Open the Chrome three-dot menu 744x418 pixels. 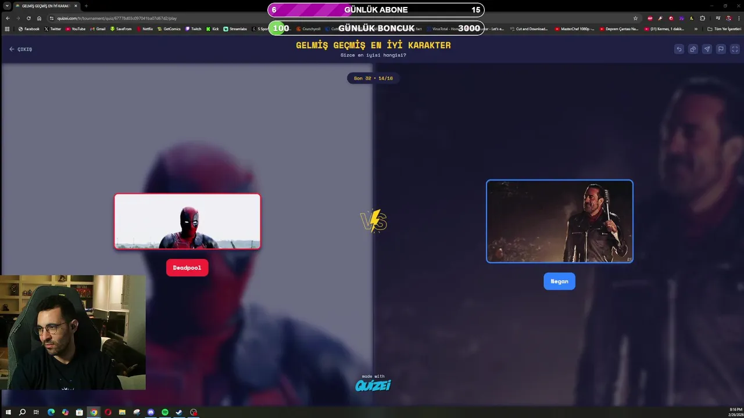(738, 18)
